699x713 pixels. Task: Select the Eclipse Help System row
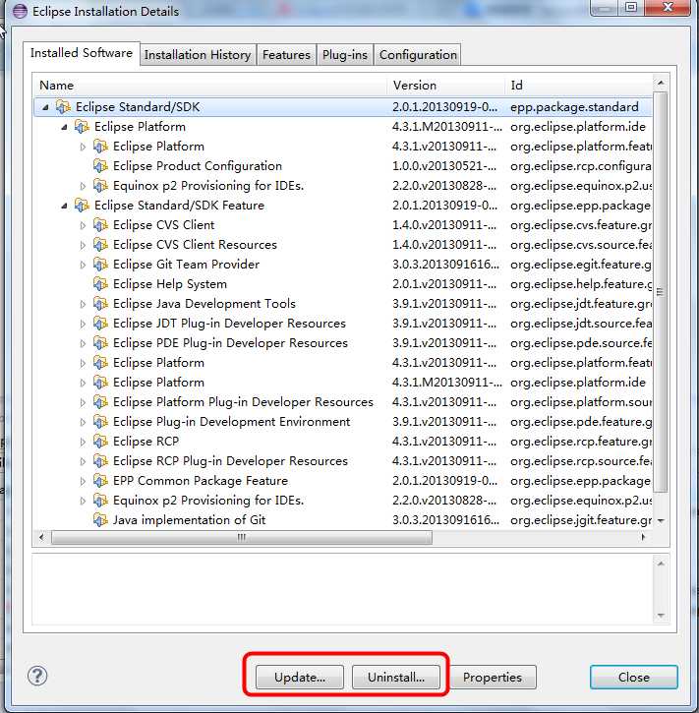pos(343,284)
